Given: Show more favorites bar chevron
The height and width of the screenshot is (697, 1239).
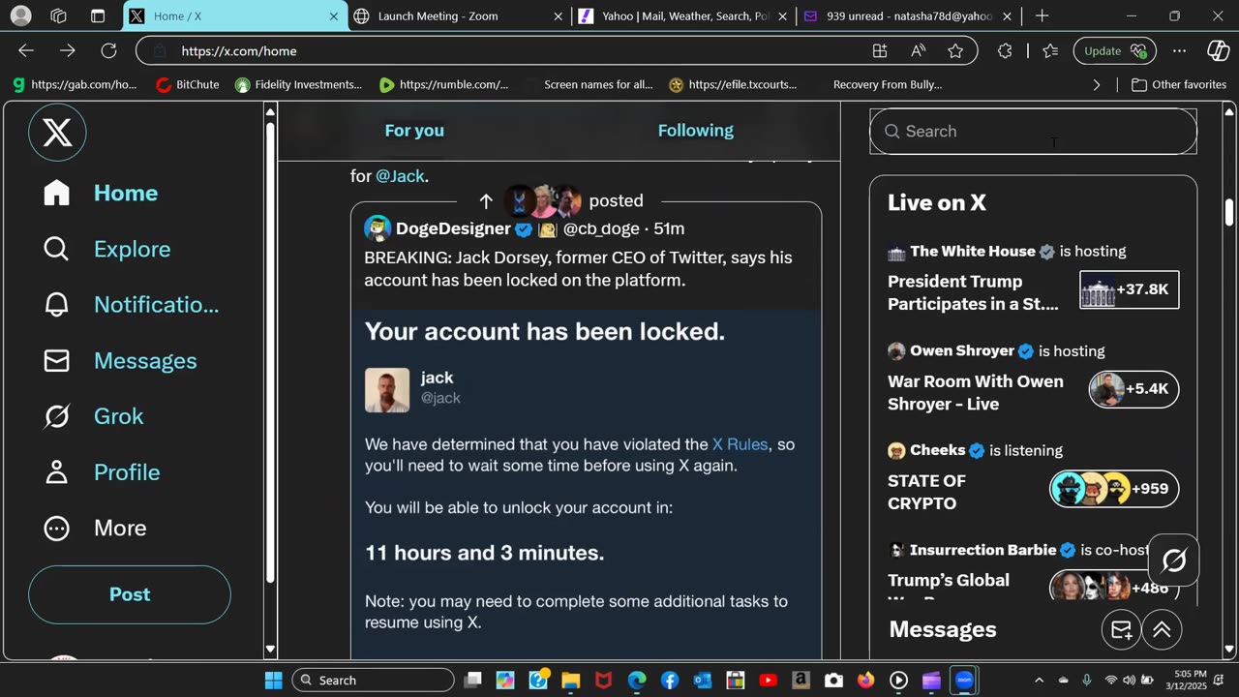Looking at the screenshot, I should coord(1097,84).
